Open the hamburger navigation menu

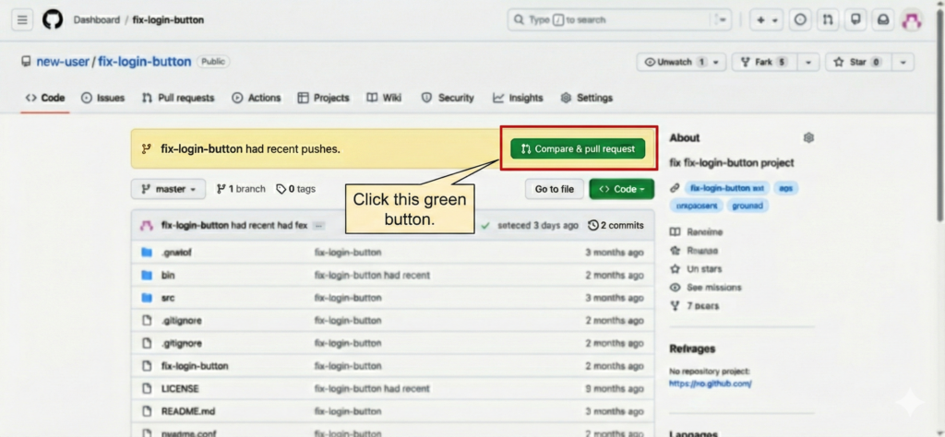click(x=23, y=19)
